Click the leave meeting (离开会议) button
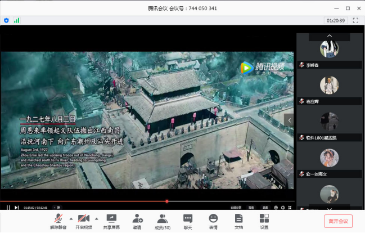 coord(338,221)
